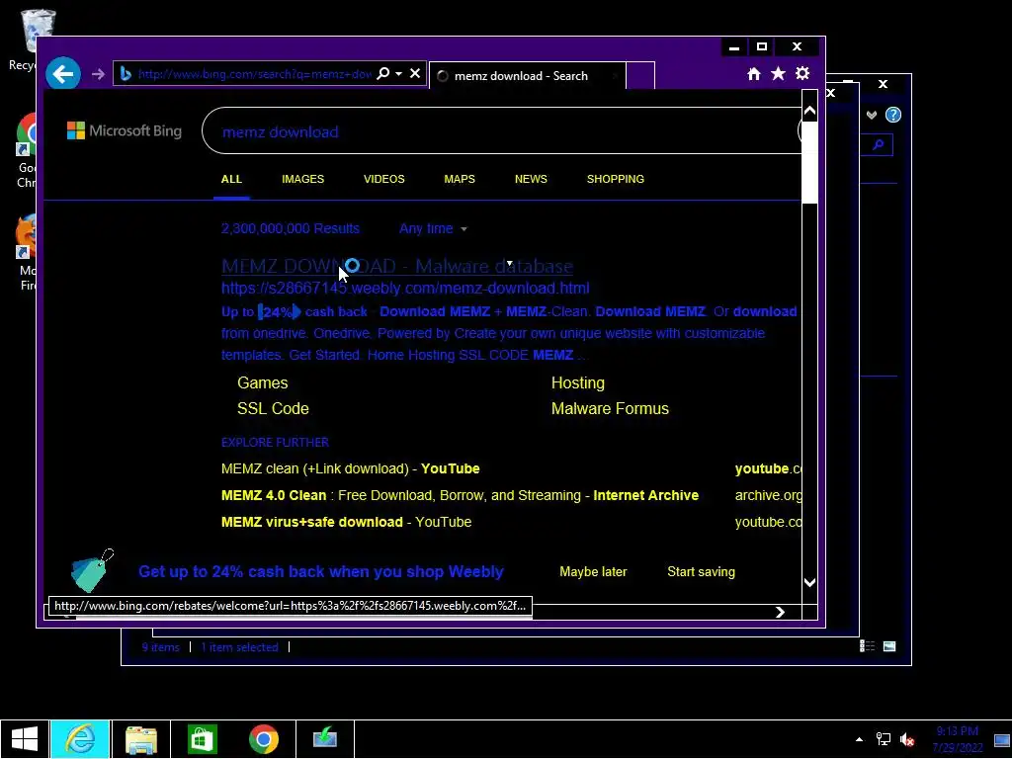
Task: Switch to the MAPS search tab
Action: pyautogui.click(x=460, y=179)
